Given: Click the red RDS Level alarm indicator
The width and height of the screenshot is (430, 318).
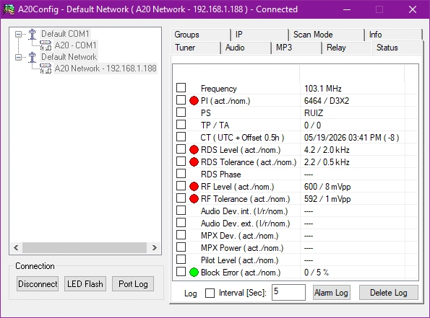Looking at the screenshot, I should pyautogui.click(x=194, y=150).
